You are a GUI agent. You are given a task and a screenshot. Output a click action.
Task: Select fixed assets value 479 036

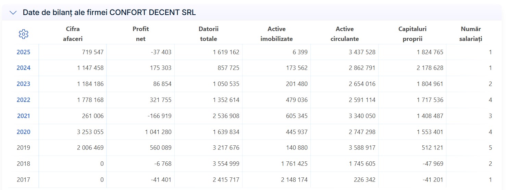tap(297, 100)
